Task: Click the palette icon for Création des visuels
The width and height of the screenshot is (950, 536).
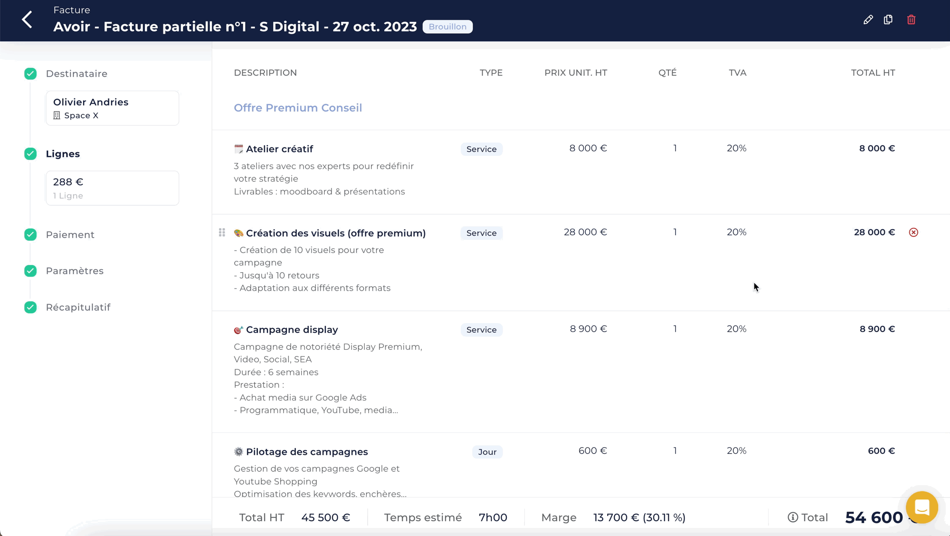Action: coord(238,233)
